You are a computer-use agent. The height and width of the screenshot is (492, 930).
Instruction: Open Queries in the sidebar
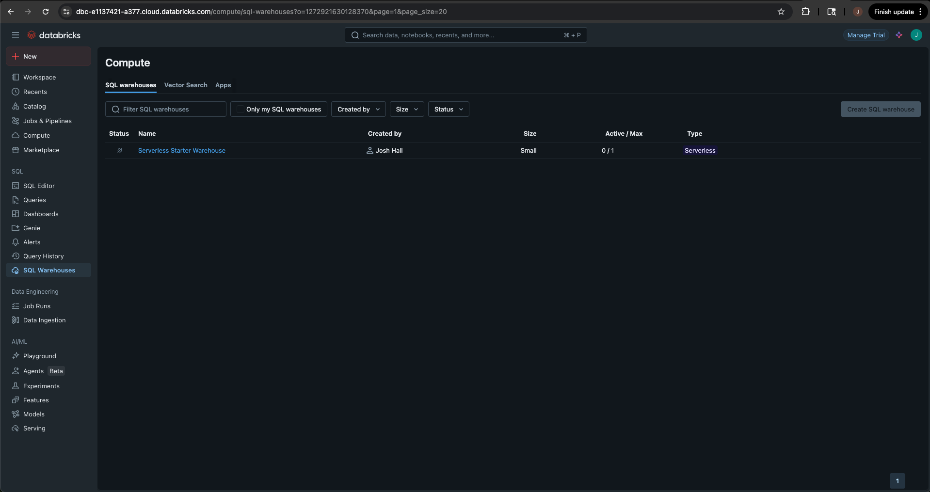coord(48,200)
